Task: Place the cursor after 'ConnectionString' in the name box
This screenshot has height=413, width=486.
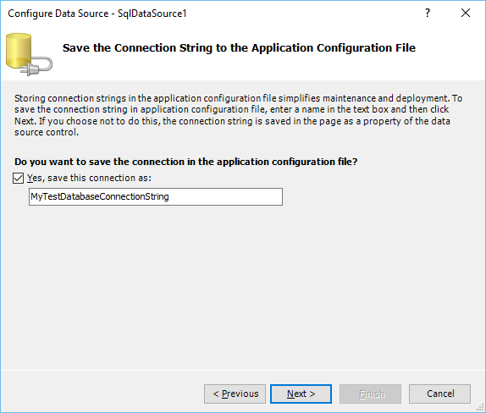Action: coord(169,196)
